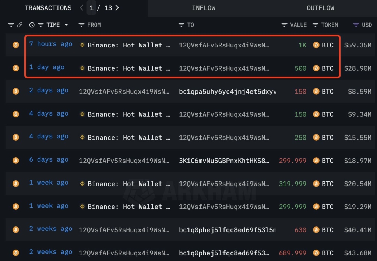Viewport: 377px width, 261px height.
Task: Toggle the clock time-format icon
Action: [x=32, y=25]
